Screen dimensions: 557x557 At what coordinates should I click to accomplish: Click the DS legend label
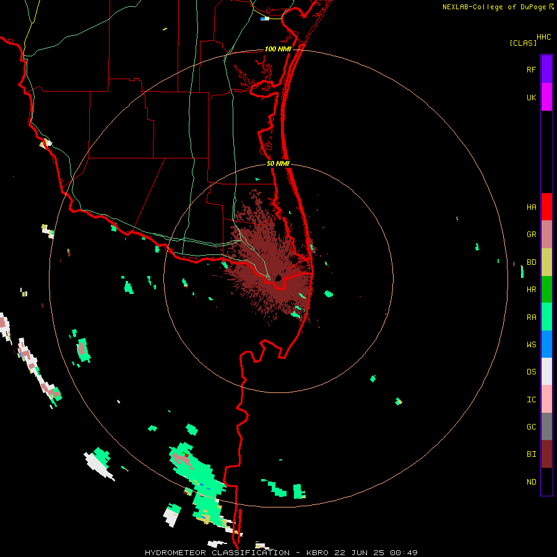tap(531, 372)
